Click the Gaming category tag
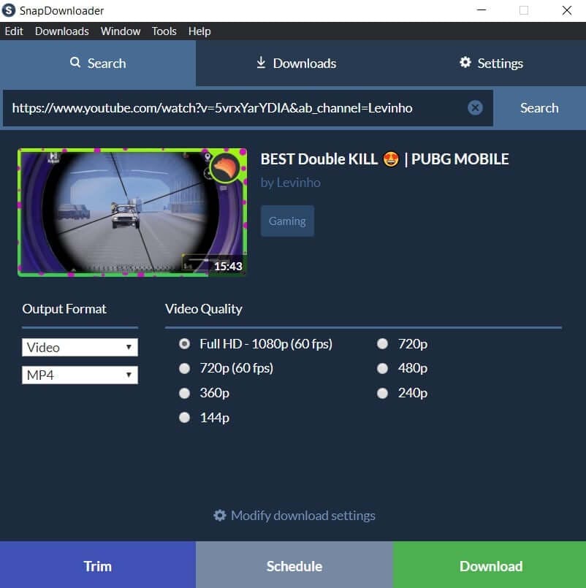This screenshot has height=588, width=586. coord(287,221)
